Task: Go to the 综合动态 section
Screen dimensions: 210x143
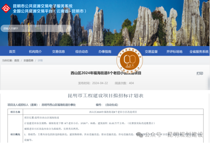Action: point(82,51)
